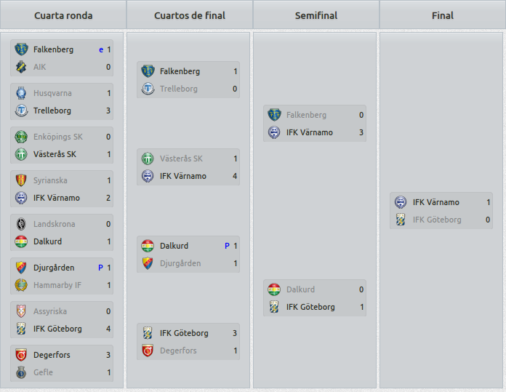Click the blue P penalty marker beside Djurgården

pyautogui.click(x=100, y=268)
